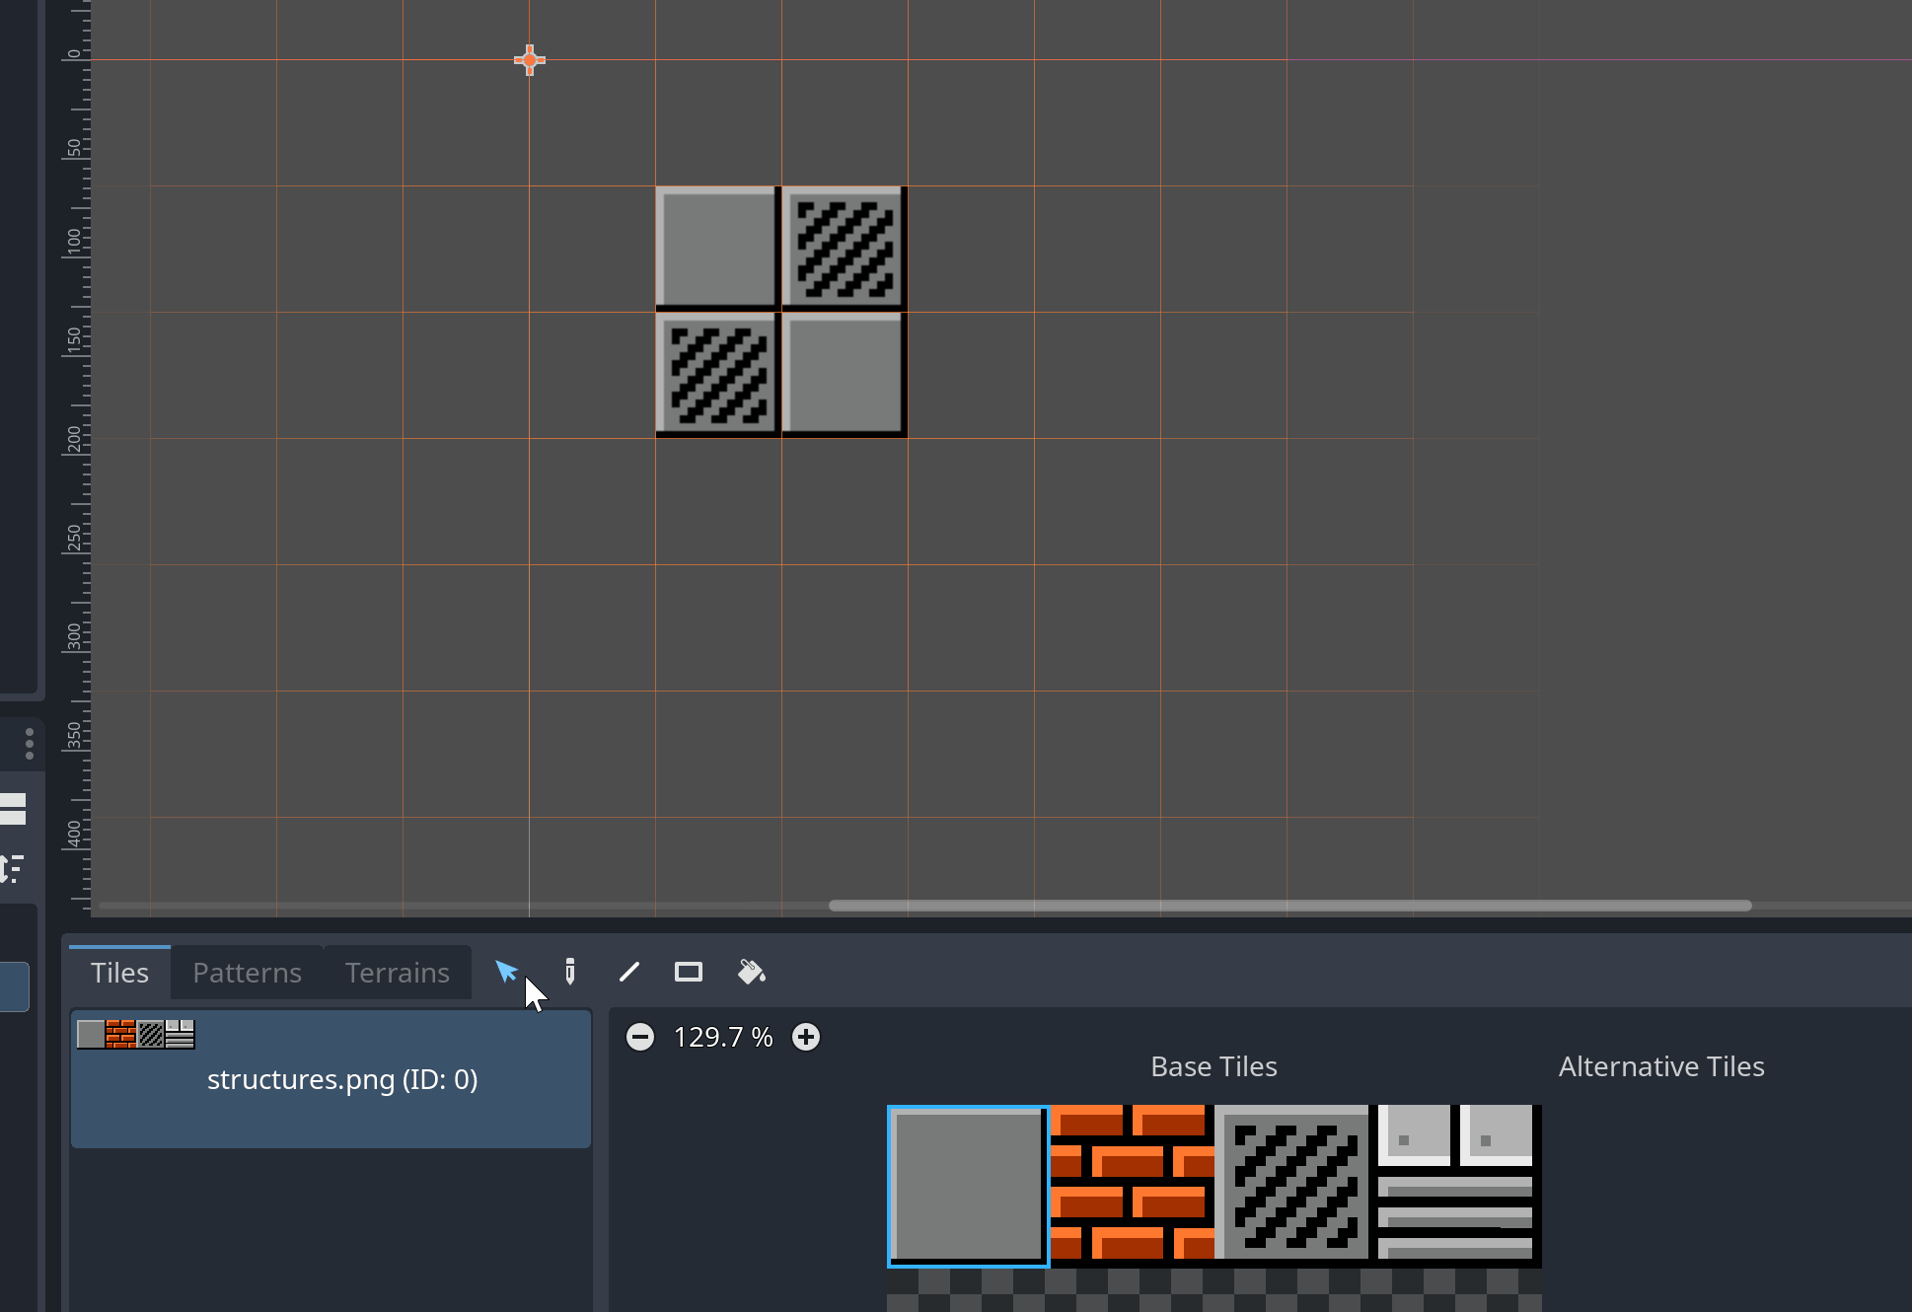
Task: Select the plain gray tile in Base Tiles
Action: click(967, 1186)
